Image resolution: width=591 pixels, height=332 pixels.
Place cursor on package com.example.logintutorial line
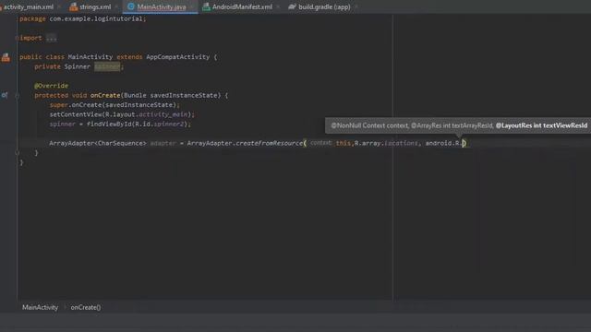pyautogui.click(x=82, y=18)
